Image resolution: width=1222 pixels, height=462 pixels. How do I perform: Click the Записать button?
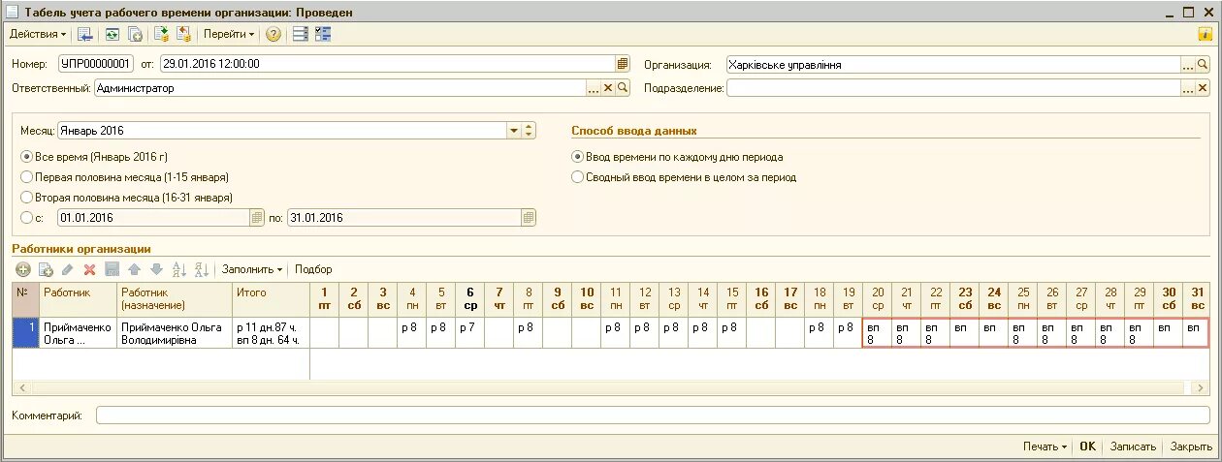[x=1133, y=447]
